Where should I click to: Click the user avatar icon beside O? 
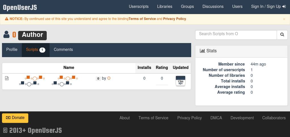coord(6,35)
